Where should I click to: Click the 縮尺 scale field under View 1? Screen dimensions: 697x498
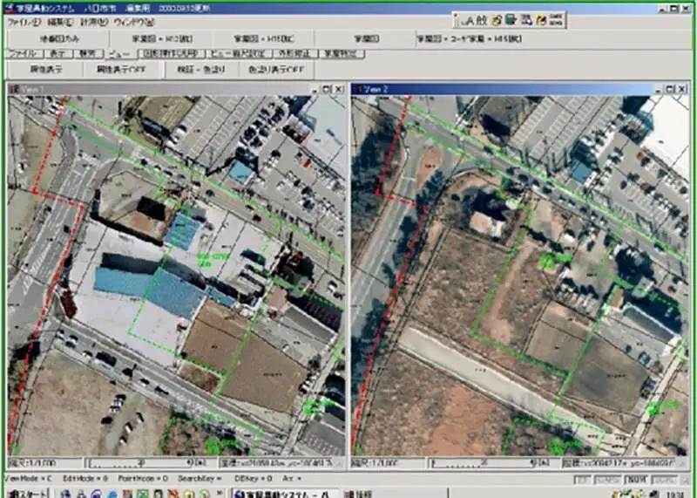(x=44, y=463)
